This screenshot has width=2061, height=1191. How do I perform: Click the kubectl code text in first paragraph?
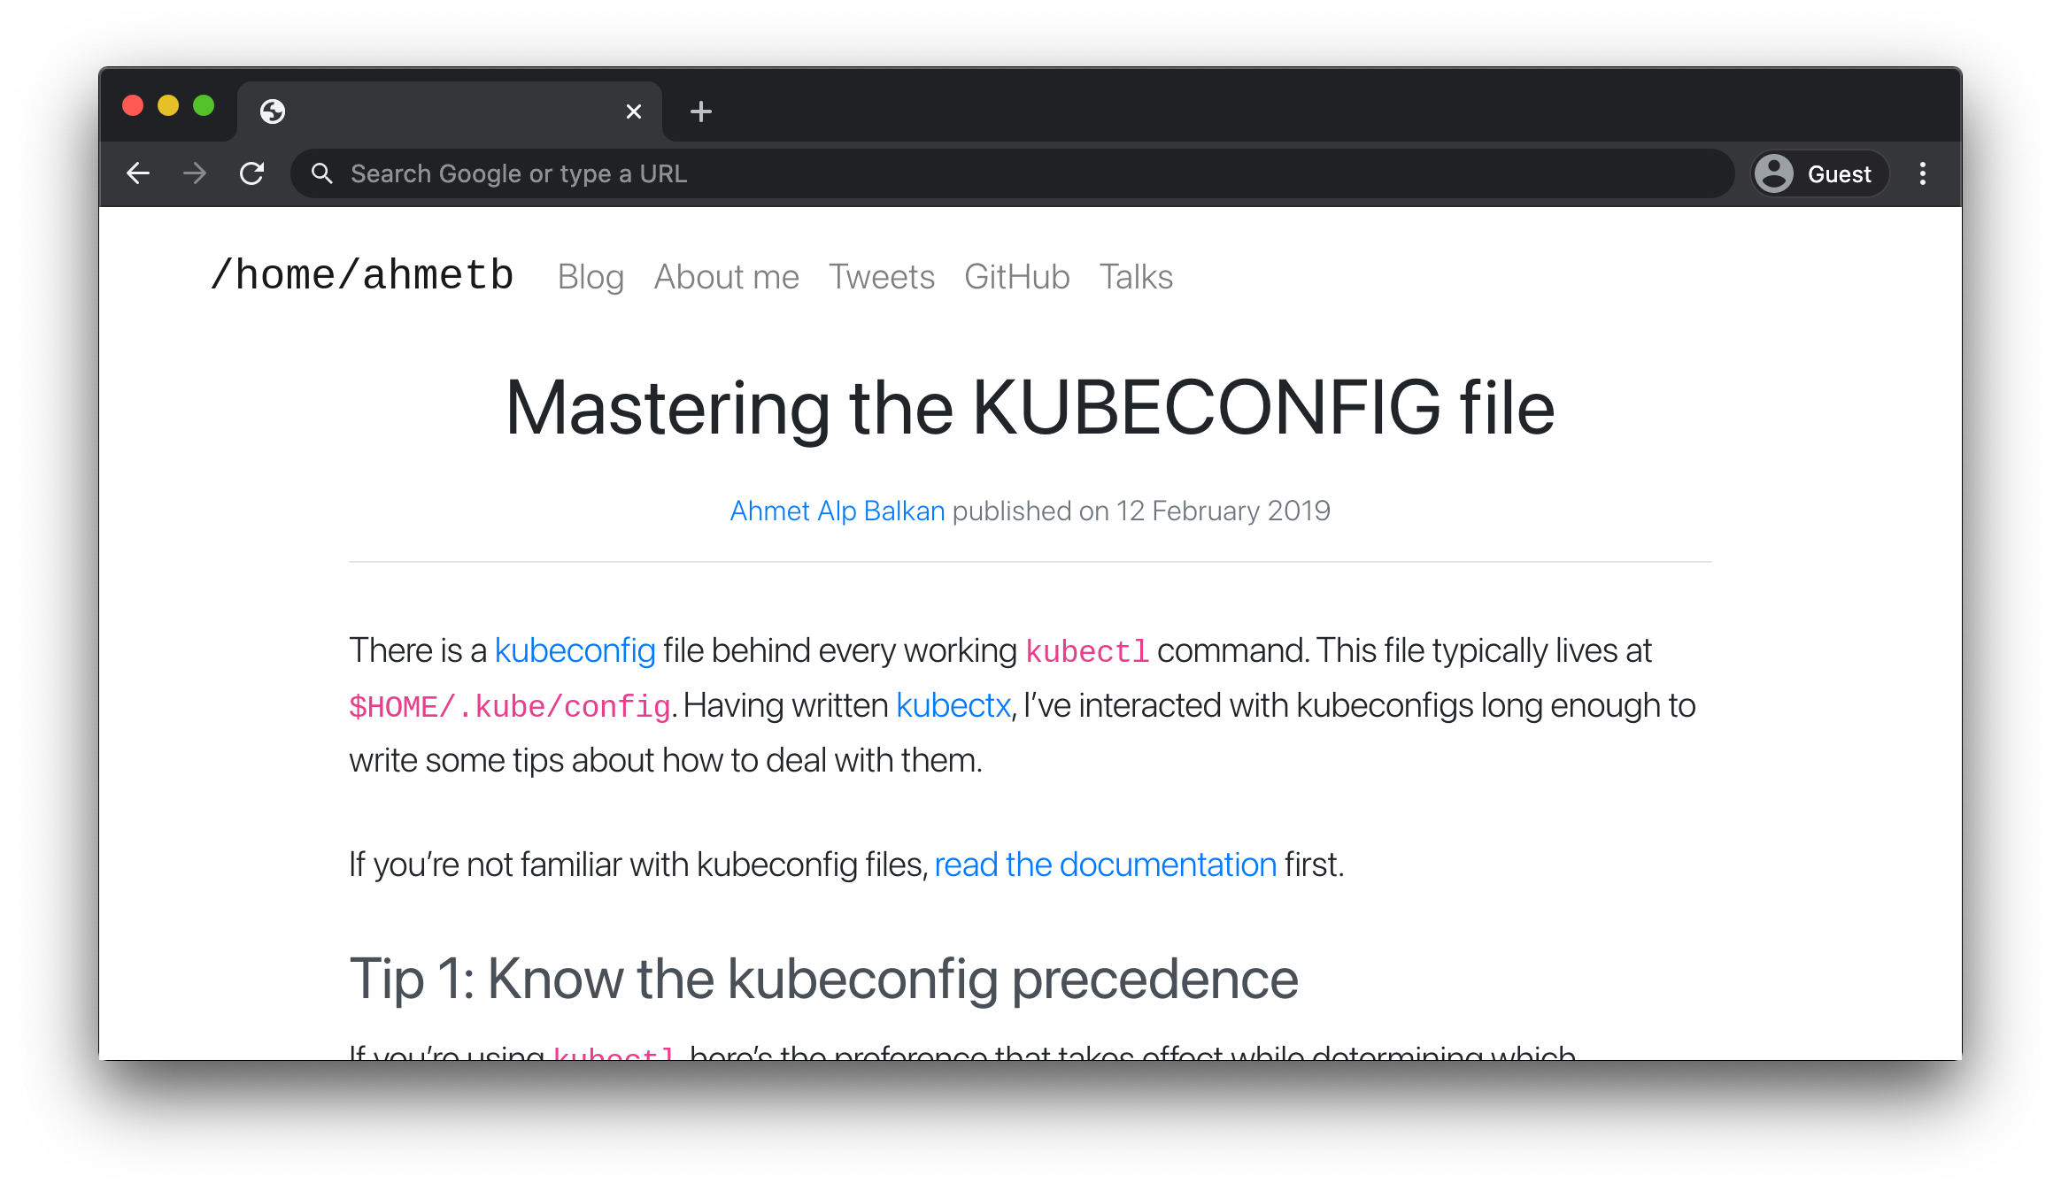click(x=1087, y=652)
